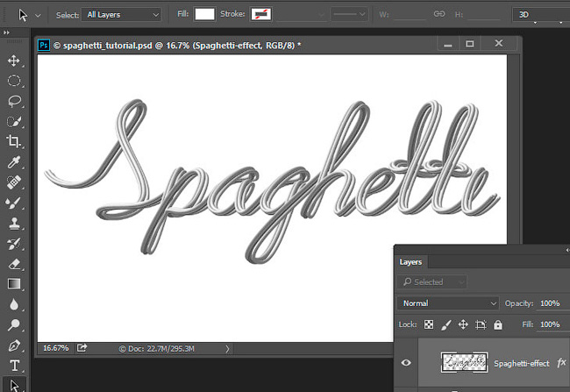570x392 pixels.
Task: Open the layer filter Selected dropdown
Action: [432, 282]
